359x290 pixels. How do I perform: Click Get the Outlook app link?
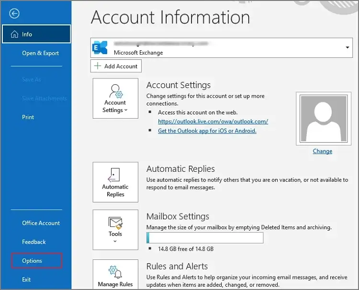207,131
